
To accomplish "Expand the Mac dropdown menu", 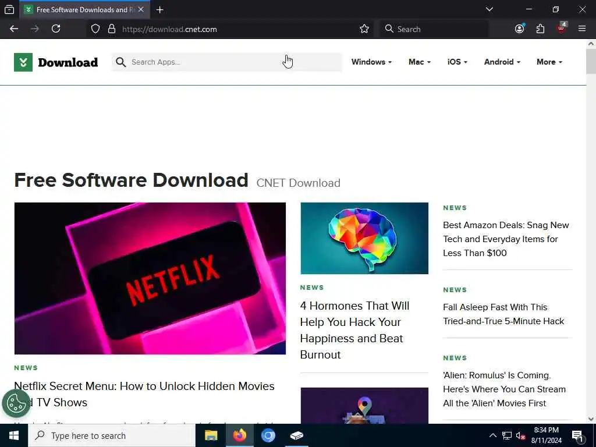I will (420, 62).
